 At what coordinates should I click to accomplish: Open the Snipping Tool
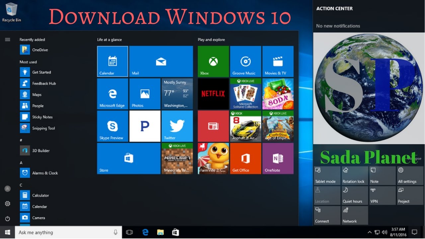(x=38, y=128)
